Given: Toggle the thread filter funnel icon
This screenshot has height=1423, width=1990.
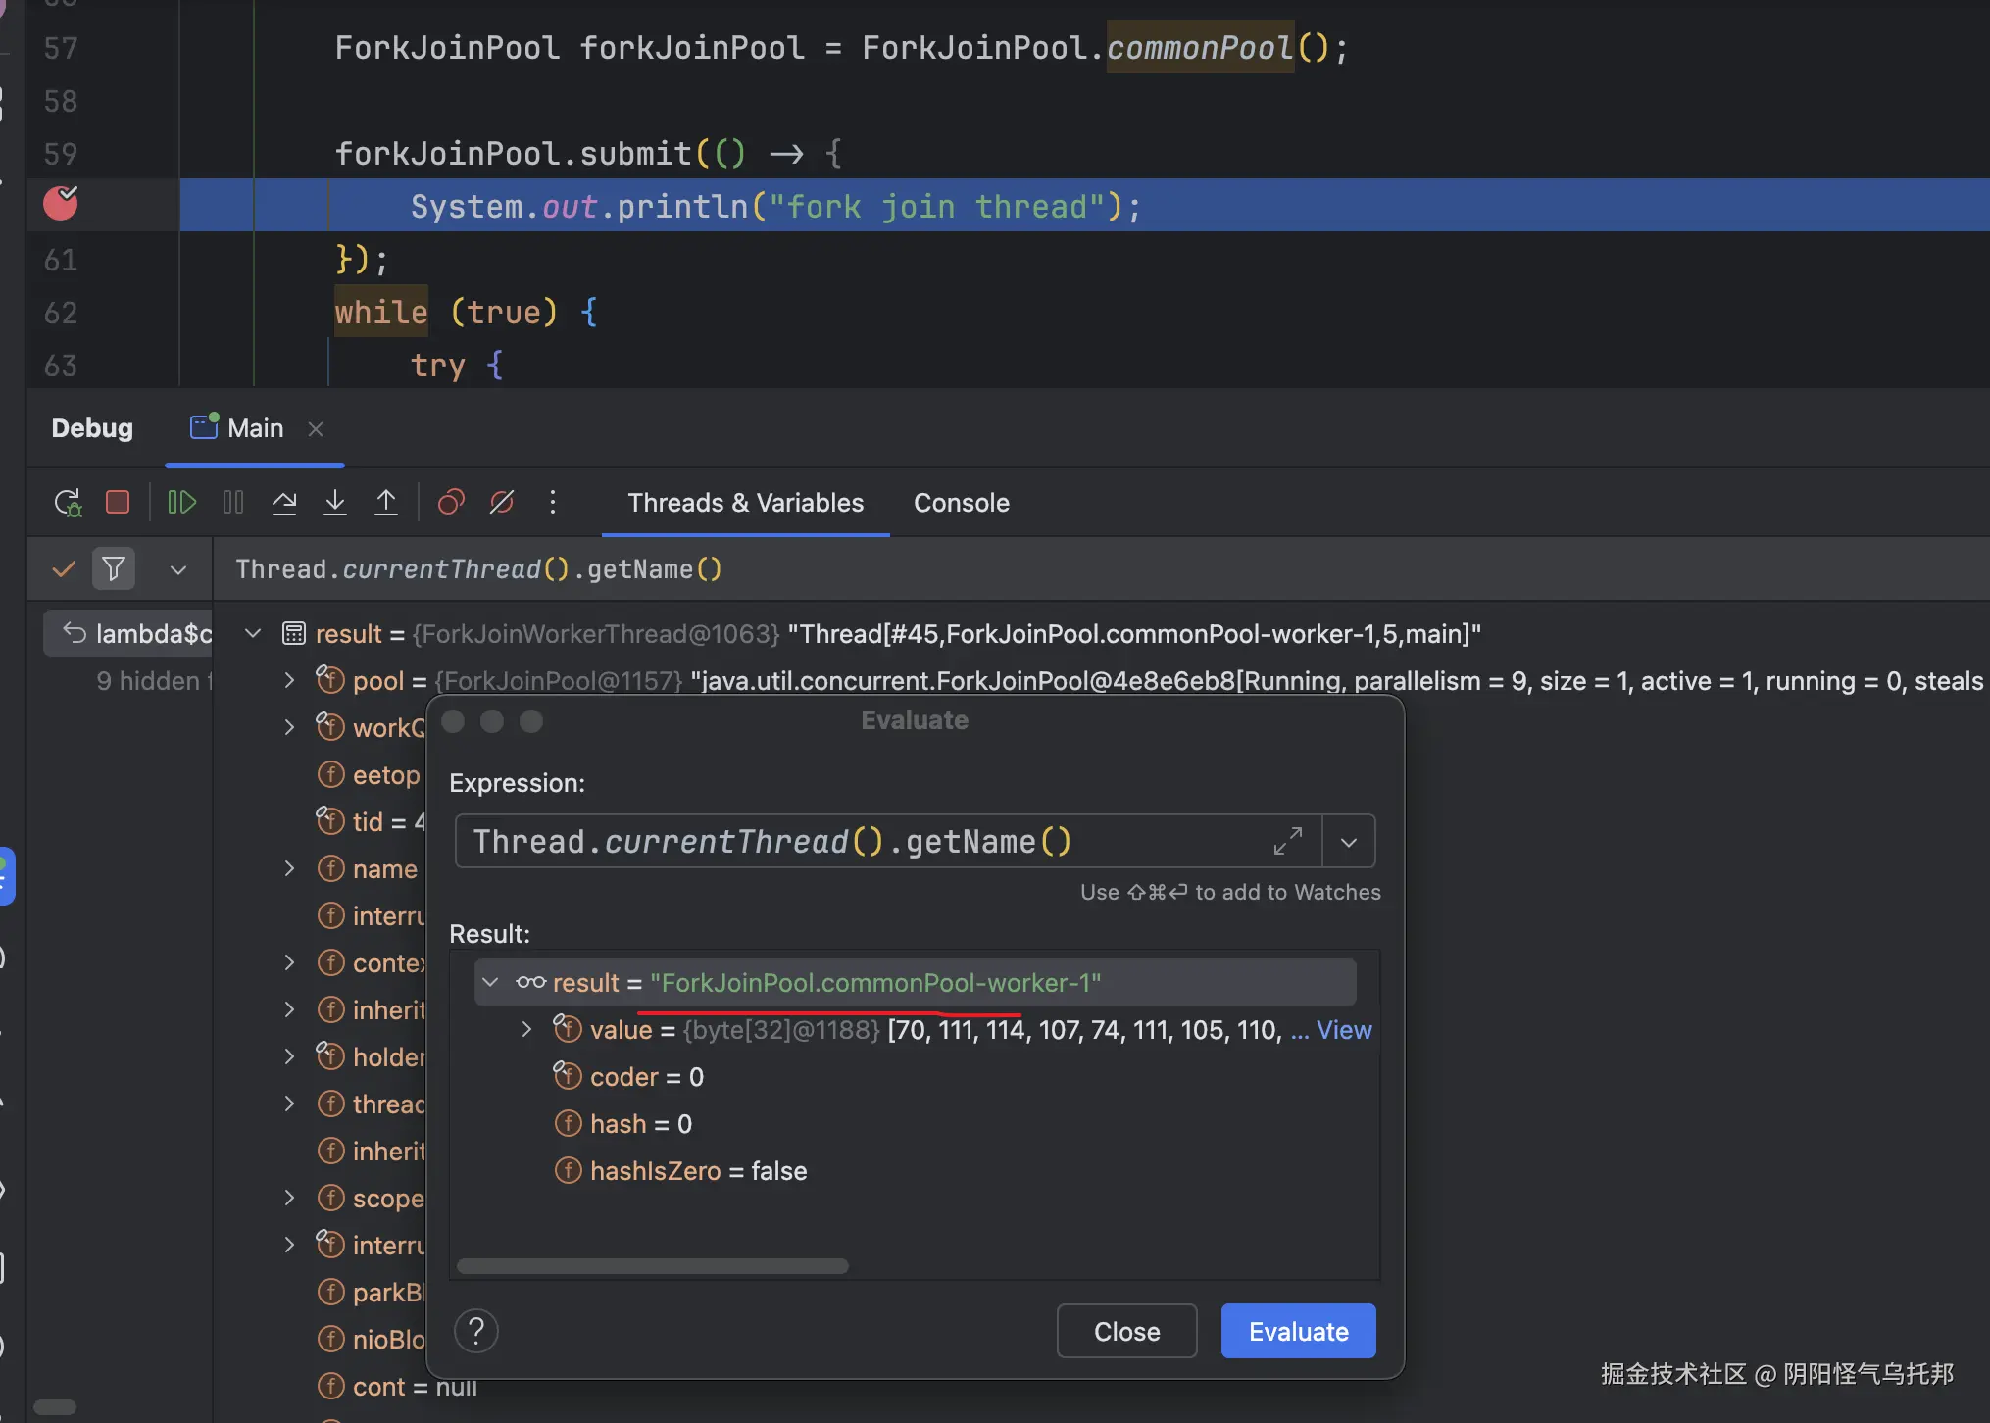Looking at the screenshot, I should (x=114, y=568).
